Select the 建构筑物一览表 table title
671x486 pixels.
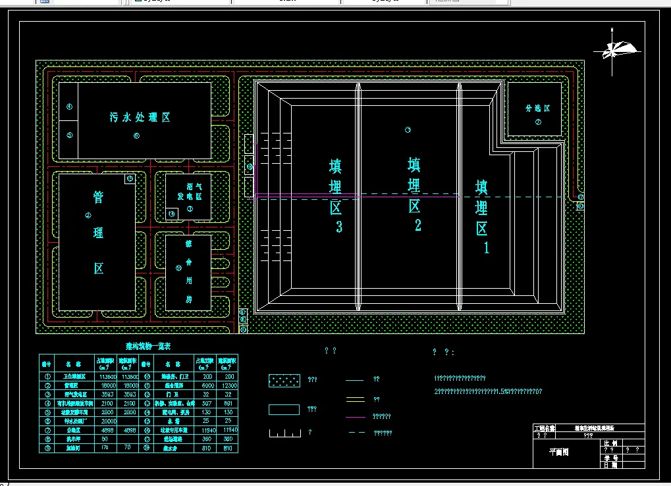[148, 346]
